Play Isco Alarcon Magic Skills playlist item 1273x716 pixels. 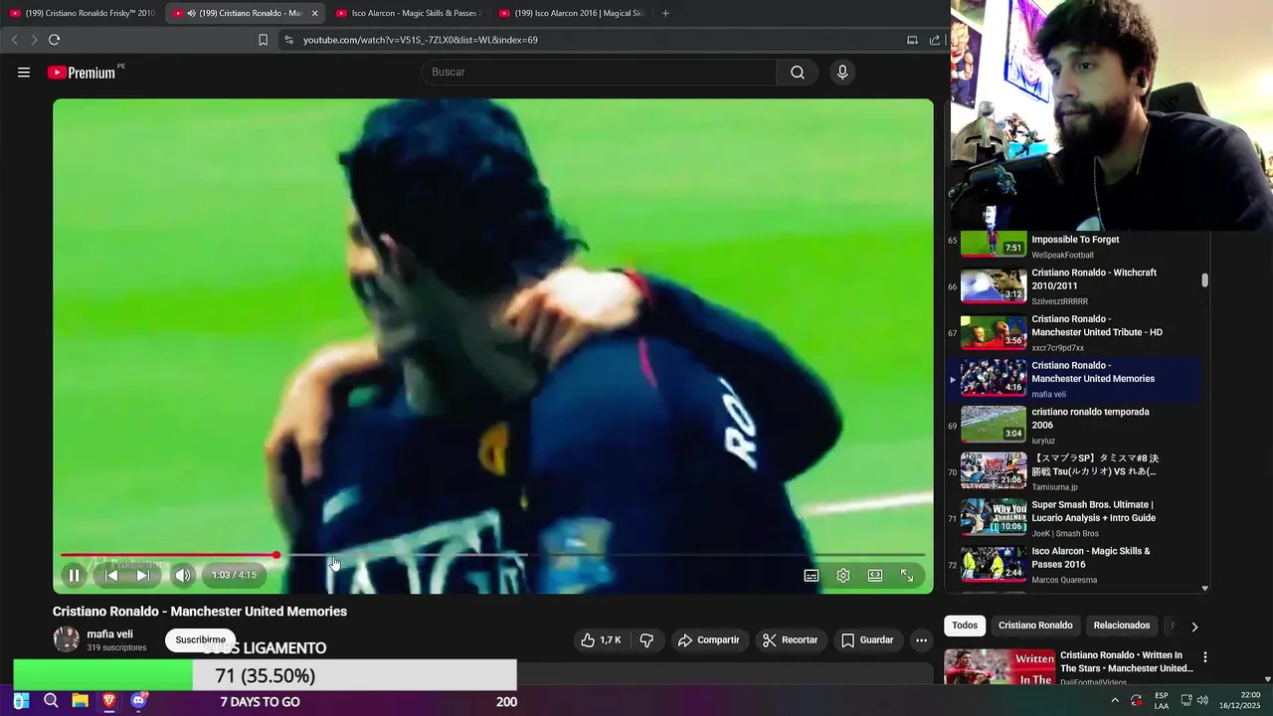(1072, 565)
